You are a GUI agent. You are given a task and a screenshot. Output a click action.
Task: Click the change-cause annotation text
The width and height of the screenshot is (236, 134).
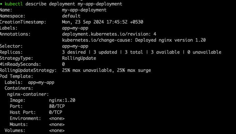134,40
